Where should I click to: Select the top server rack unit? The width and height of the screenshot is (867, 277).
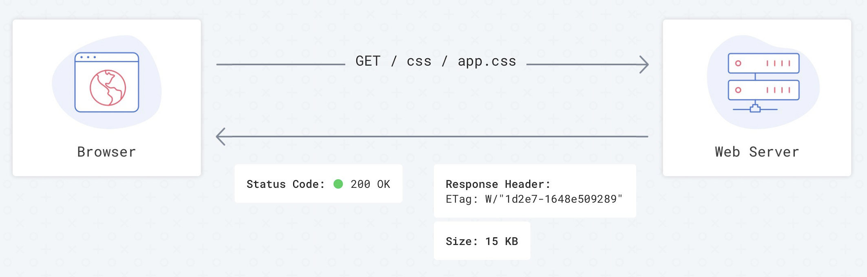tap(763, 63)
